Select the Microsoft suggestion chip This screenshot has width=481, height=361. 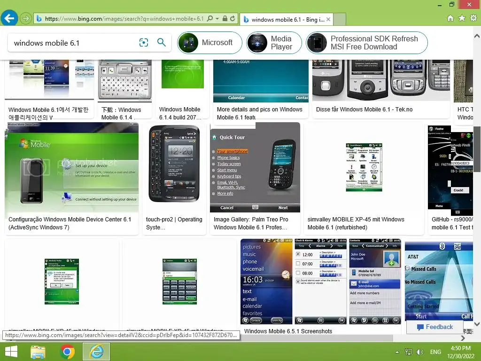coord(210,43)
